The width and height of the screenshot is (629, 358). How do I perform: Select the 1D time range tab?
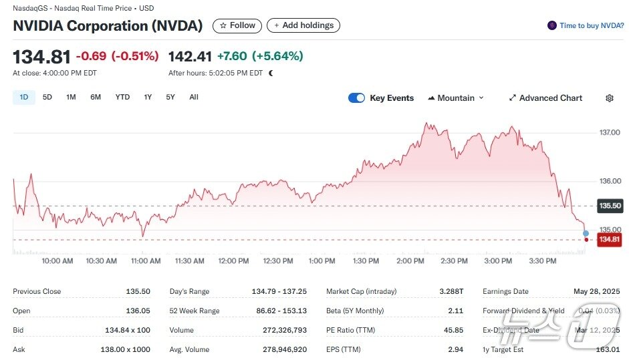(24, 98)
